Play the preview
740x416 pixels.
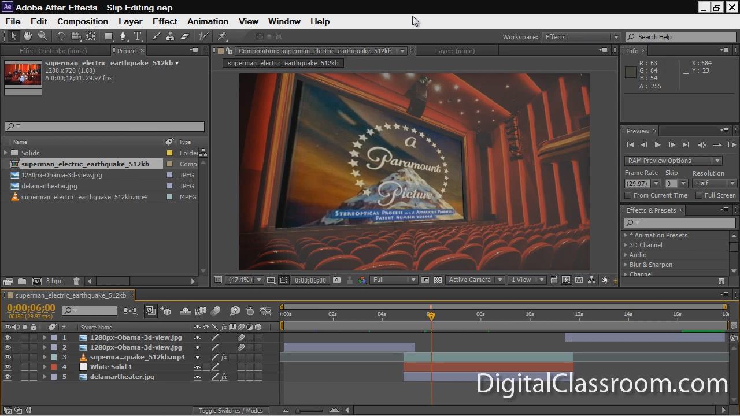[x=657, y=145]
